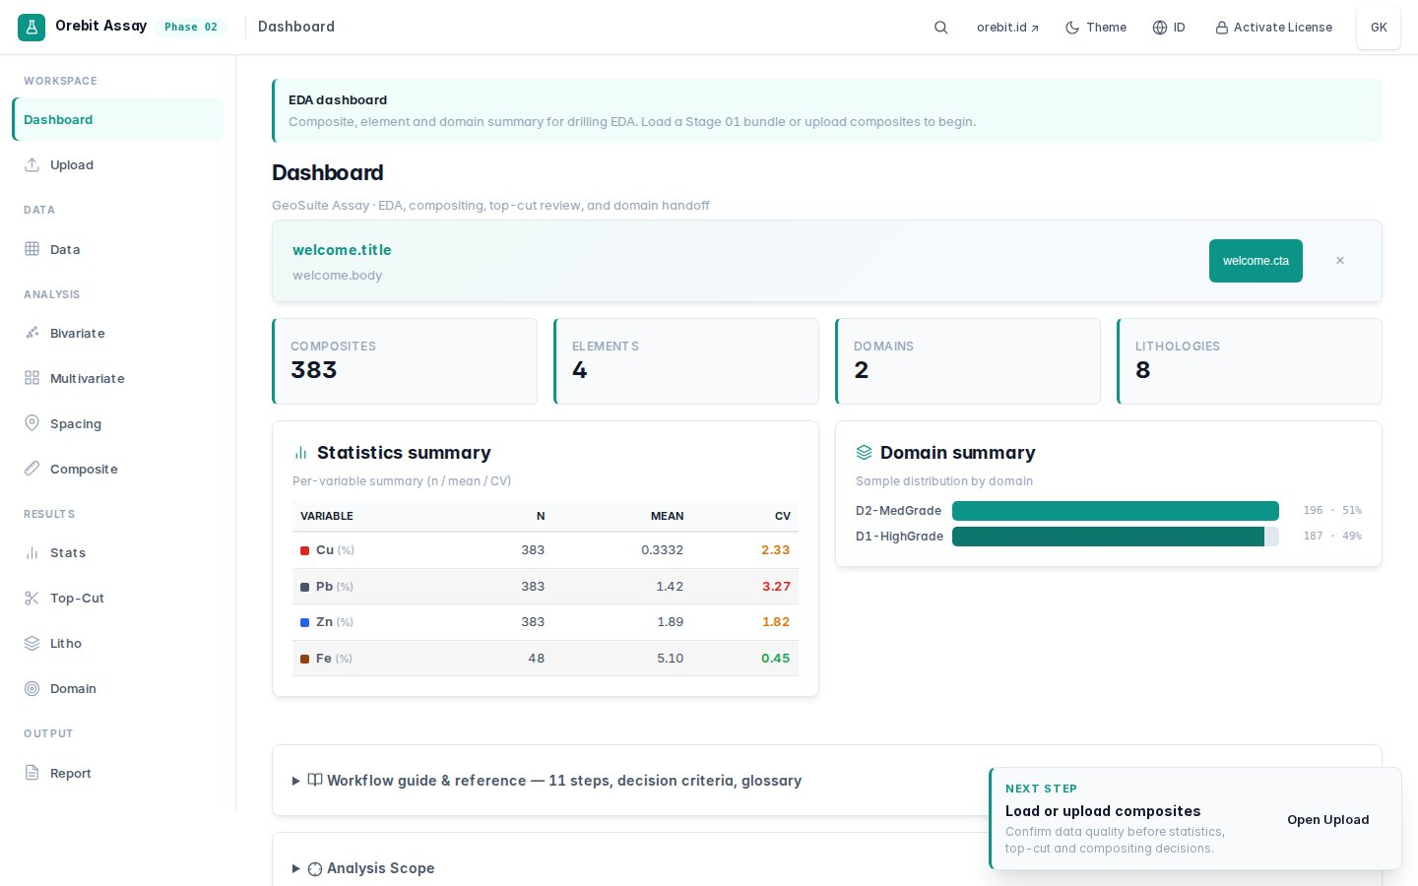The image size is (1418, 886).
Task: Open the GK user avatar menu
Action: (1379, 28)
